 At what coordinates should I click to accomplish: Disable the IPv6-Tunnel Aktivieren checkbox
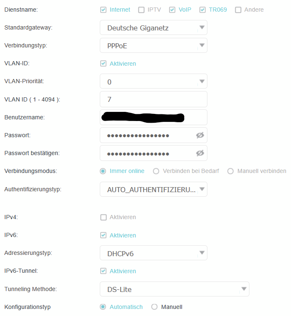coord(104,271)
